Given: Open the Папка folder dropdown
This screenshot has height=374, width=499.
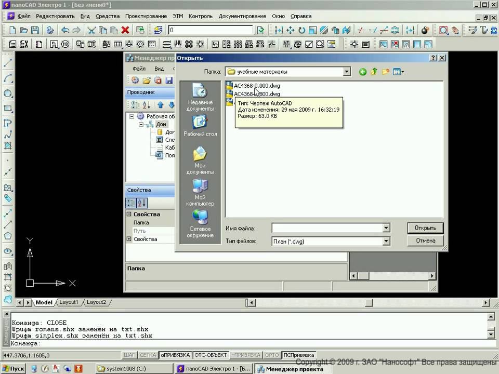Looking at the screenshot, I should (347, 72).
